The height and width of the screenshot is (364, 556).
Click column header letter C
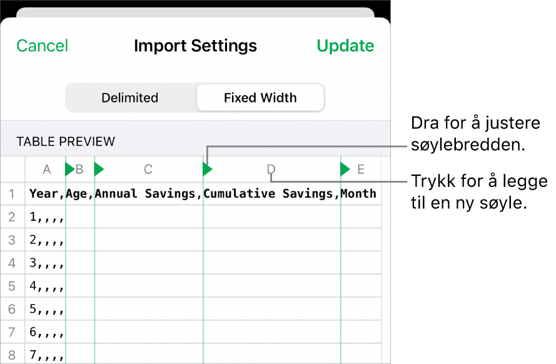[148, 169]
